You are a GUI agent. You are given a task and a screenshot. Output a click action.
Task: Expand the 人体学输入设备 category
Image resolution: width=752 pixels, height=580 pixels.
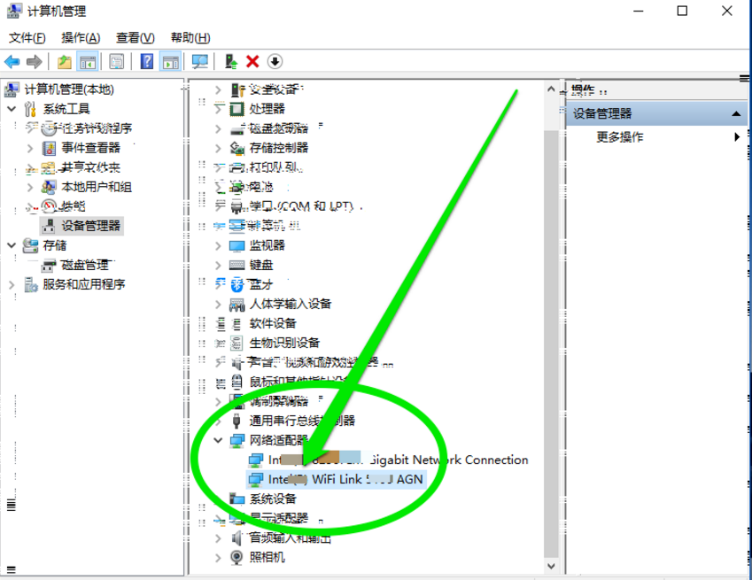[218, 304]
